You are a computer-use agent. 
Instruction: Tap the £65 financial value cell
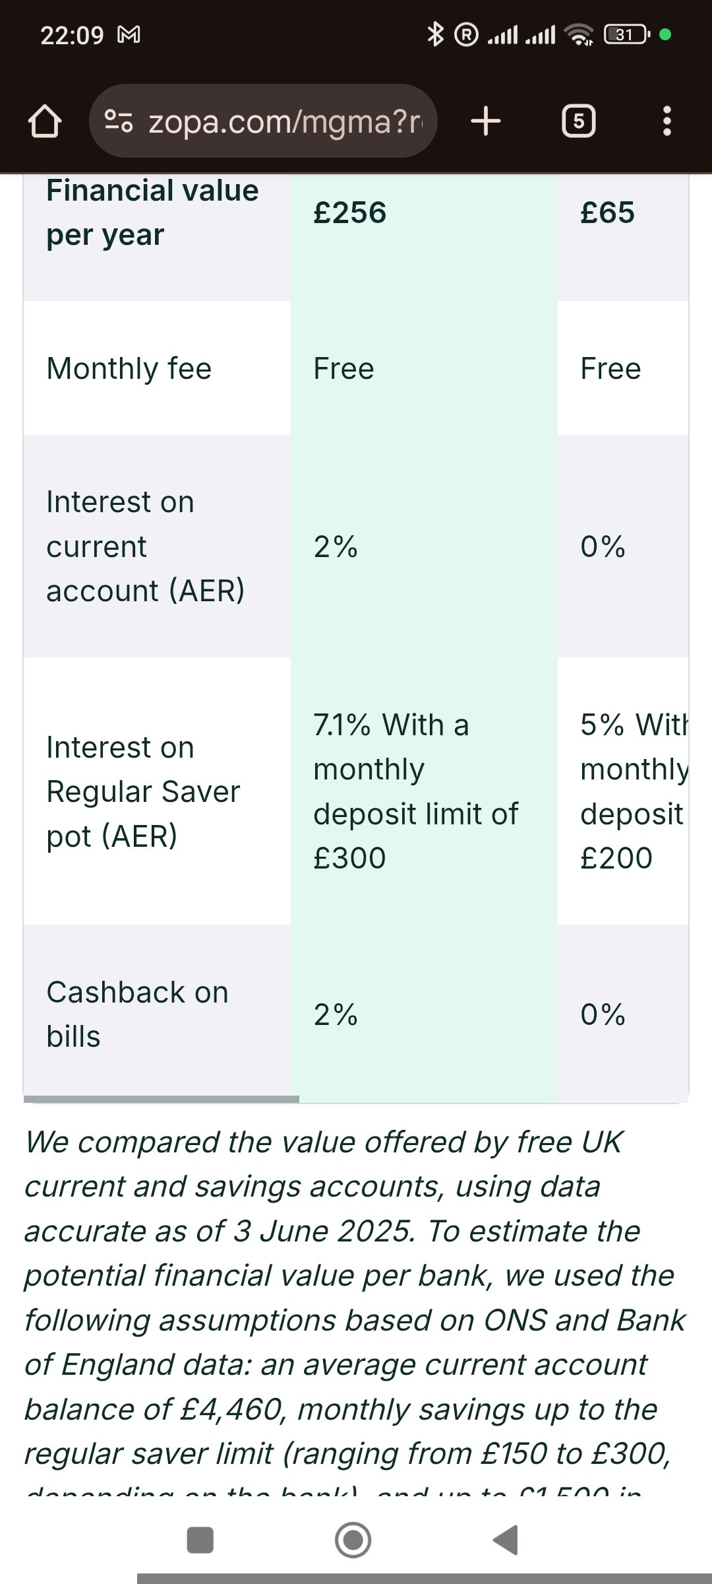(x=607, y=213)
